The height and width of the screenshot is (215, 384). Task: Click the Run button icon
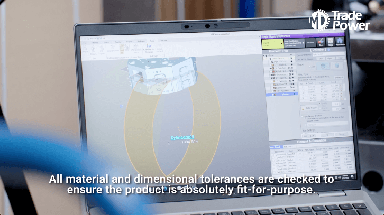pos(321,42)
